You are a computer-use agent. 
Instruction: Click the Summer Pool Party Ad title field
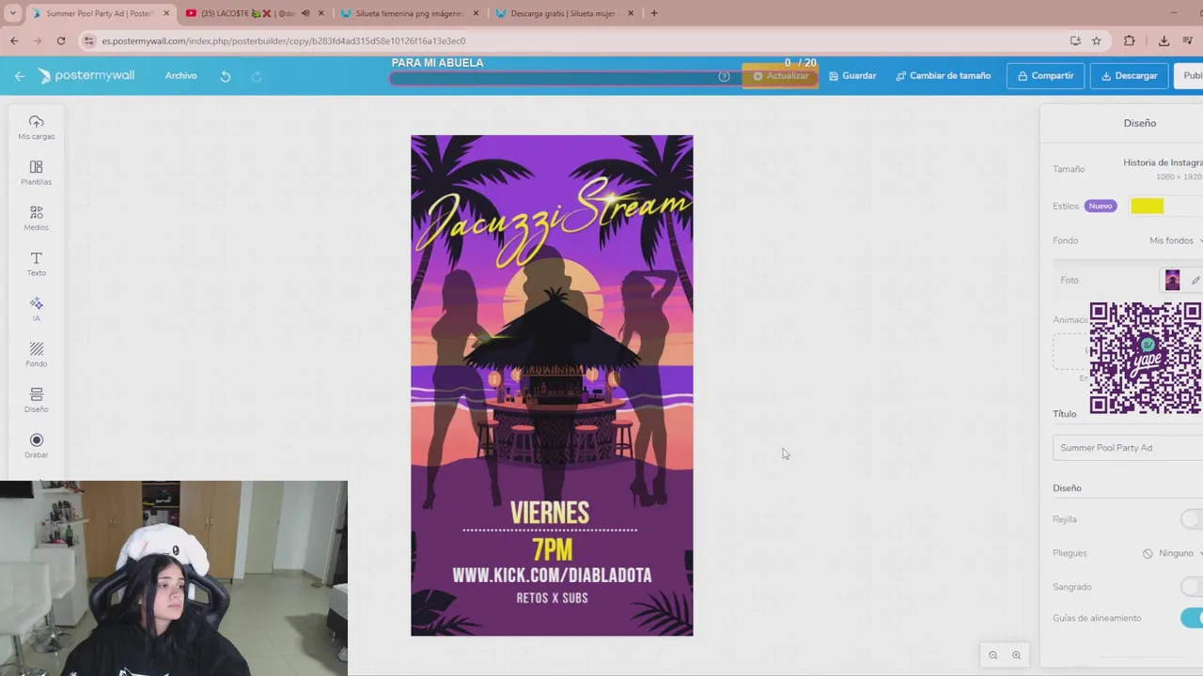click(x=1128, y=448)
